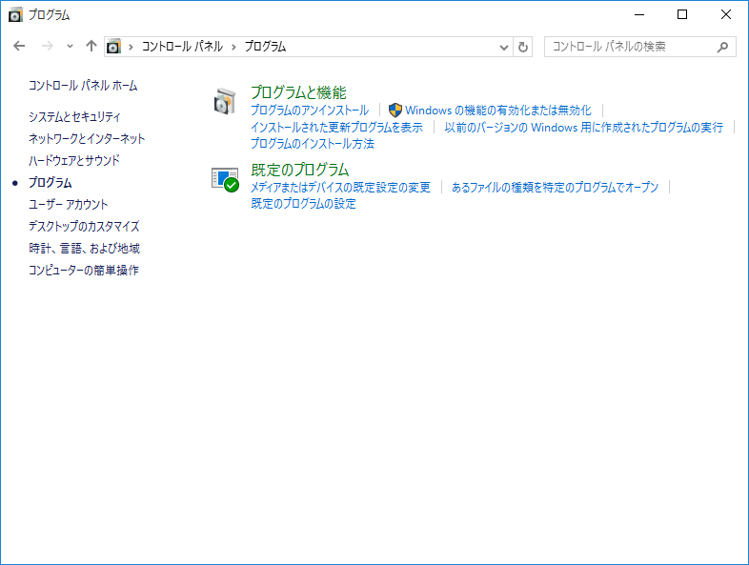This screenshot has height=565, width=749.
Task: Open ネットワークとインターネット in sidebar
Action: pos(87,138)
